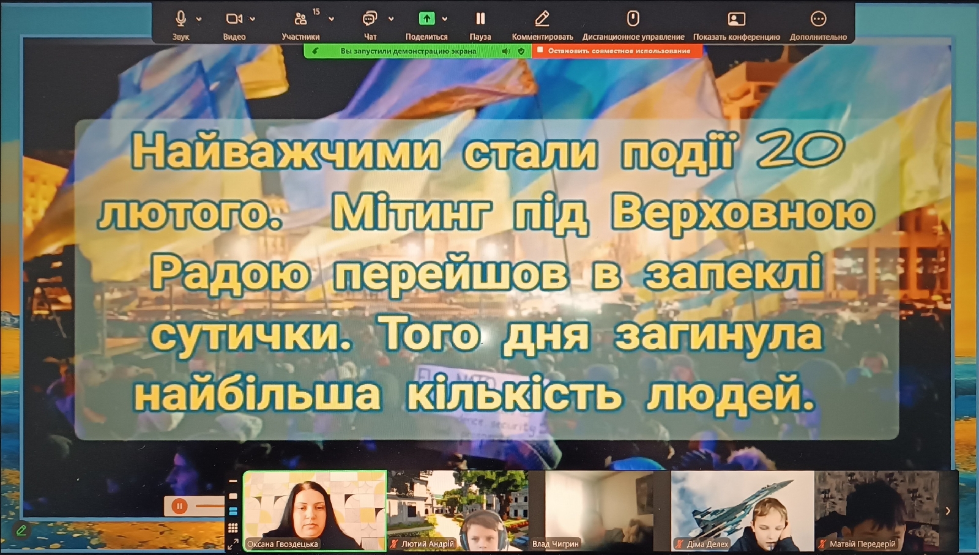Image resolution: width=979 pixels, height=555 pixels.
Task: Open audio options arrow next to Звук
Action: point(199,19)
